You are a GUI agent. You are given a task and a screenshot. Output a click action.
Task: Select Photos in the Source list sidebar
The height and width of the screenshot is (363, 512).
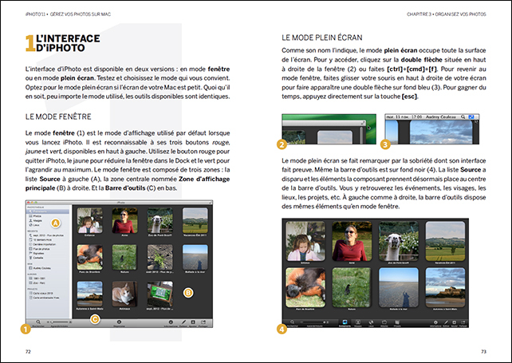coord(35,216)
